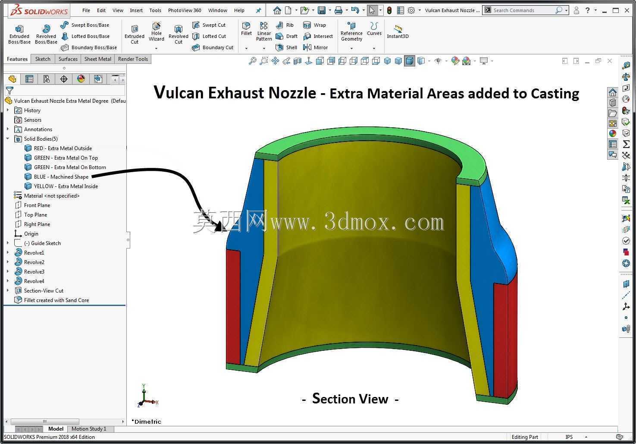Expand the Section-View Cut node
Screen dimensions: 636x444
pyautogui.click(x=8, y=291)
